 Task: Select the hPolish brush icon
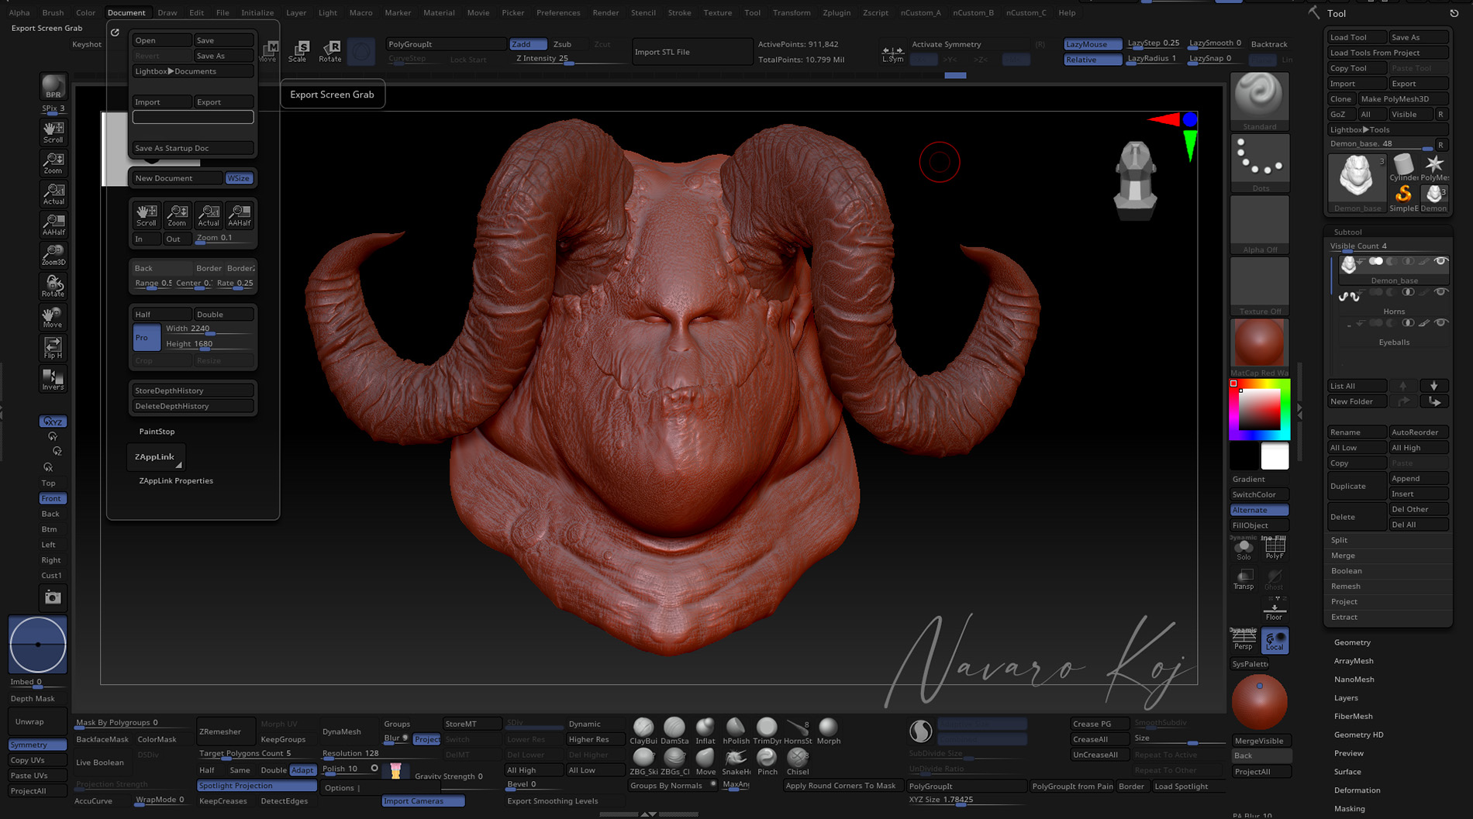[736, 731]
